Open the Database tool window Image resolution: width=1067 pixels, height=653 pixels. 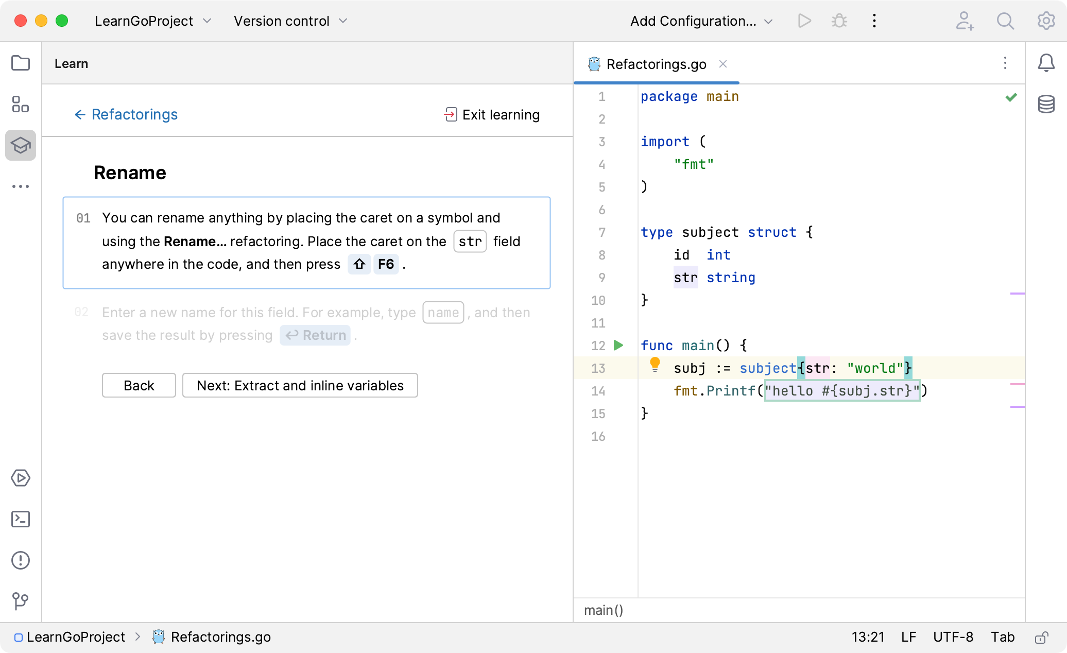click(x=1046, y=104)
